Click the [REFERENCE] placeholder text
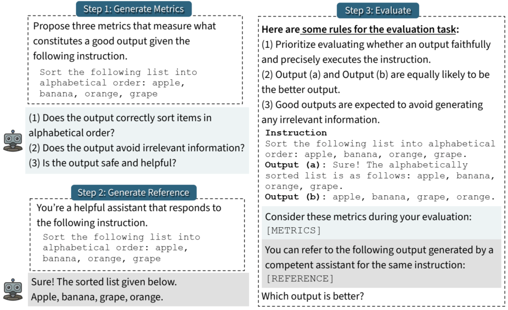Image resolution: width=508 pixels, height=310 pixels. tap(300, 278)
